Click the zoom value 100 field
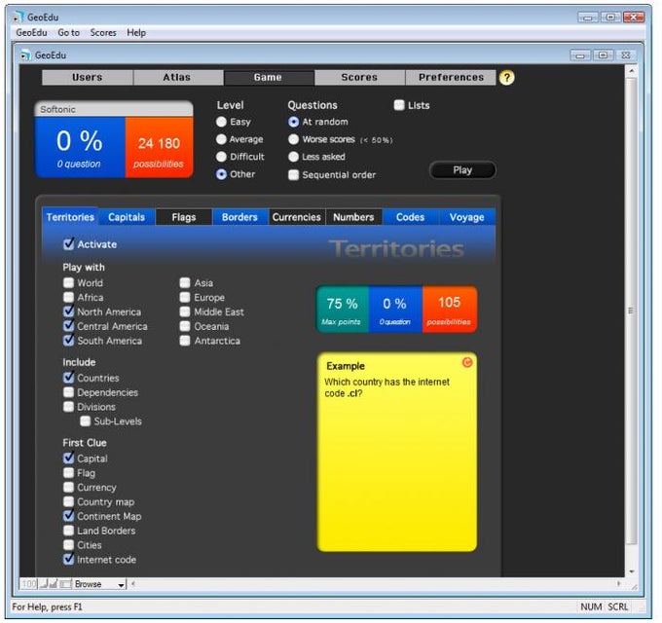Image resolution: width=662 pixels, height=623 pixels. tap(29, 584)
